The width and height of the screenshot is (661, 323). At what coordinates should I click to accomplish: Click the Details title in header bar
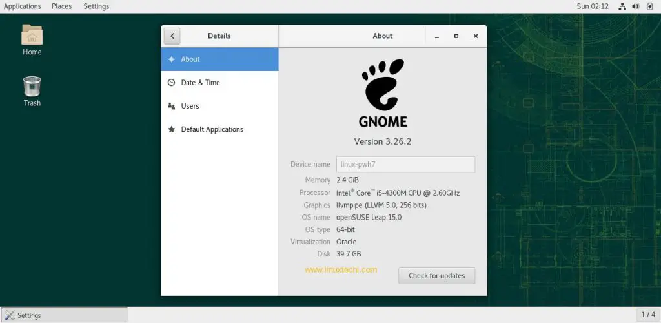pos(219,36)
